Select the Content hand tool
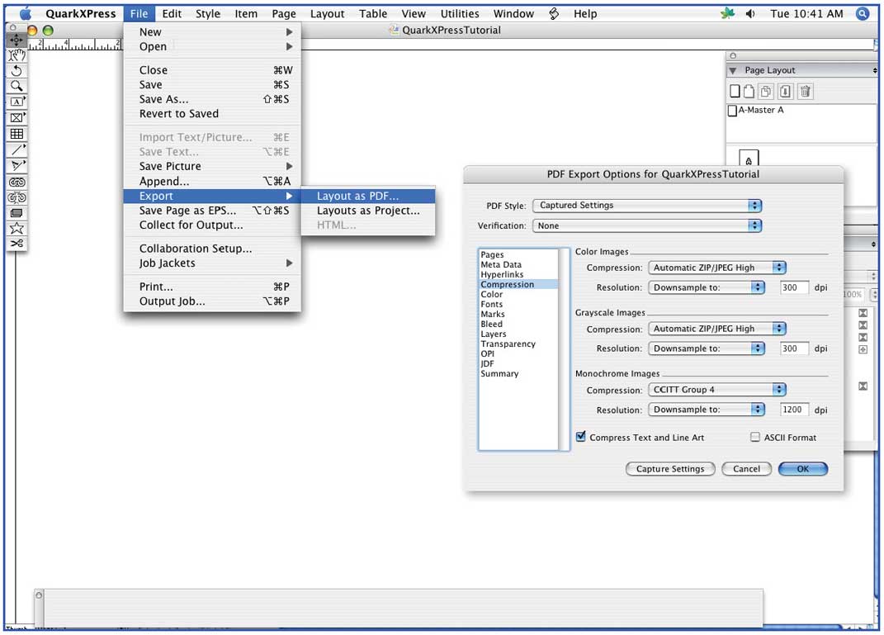The height and width of the screenshot is (635, 884). click(17, 55)
